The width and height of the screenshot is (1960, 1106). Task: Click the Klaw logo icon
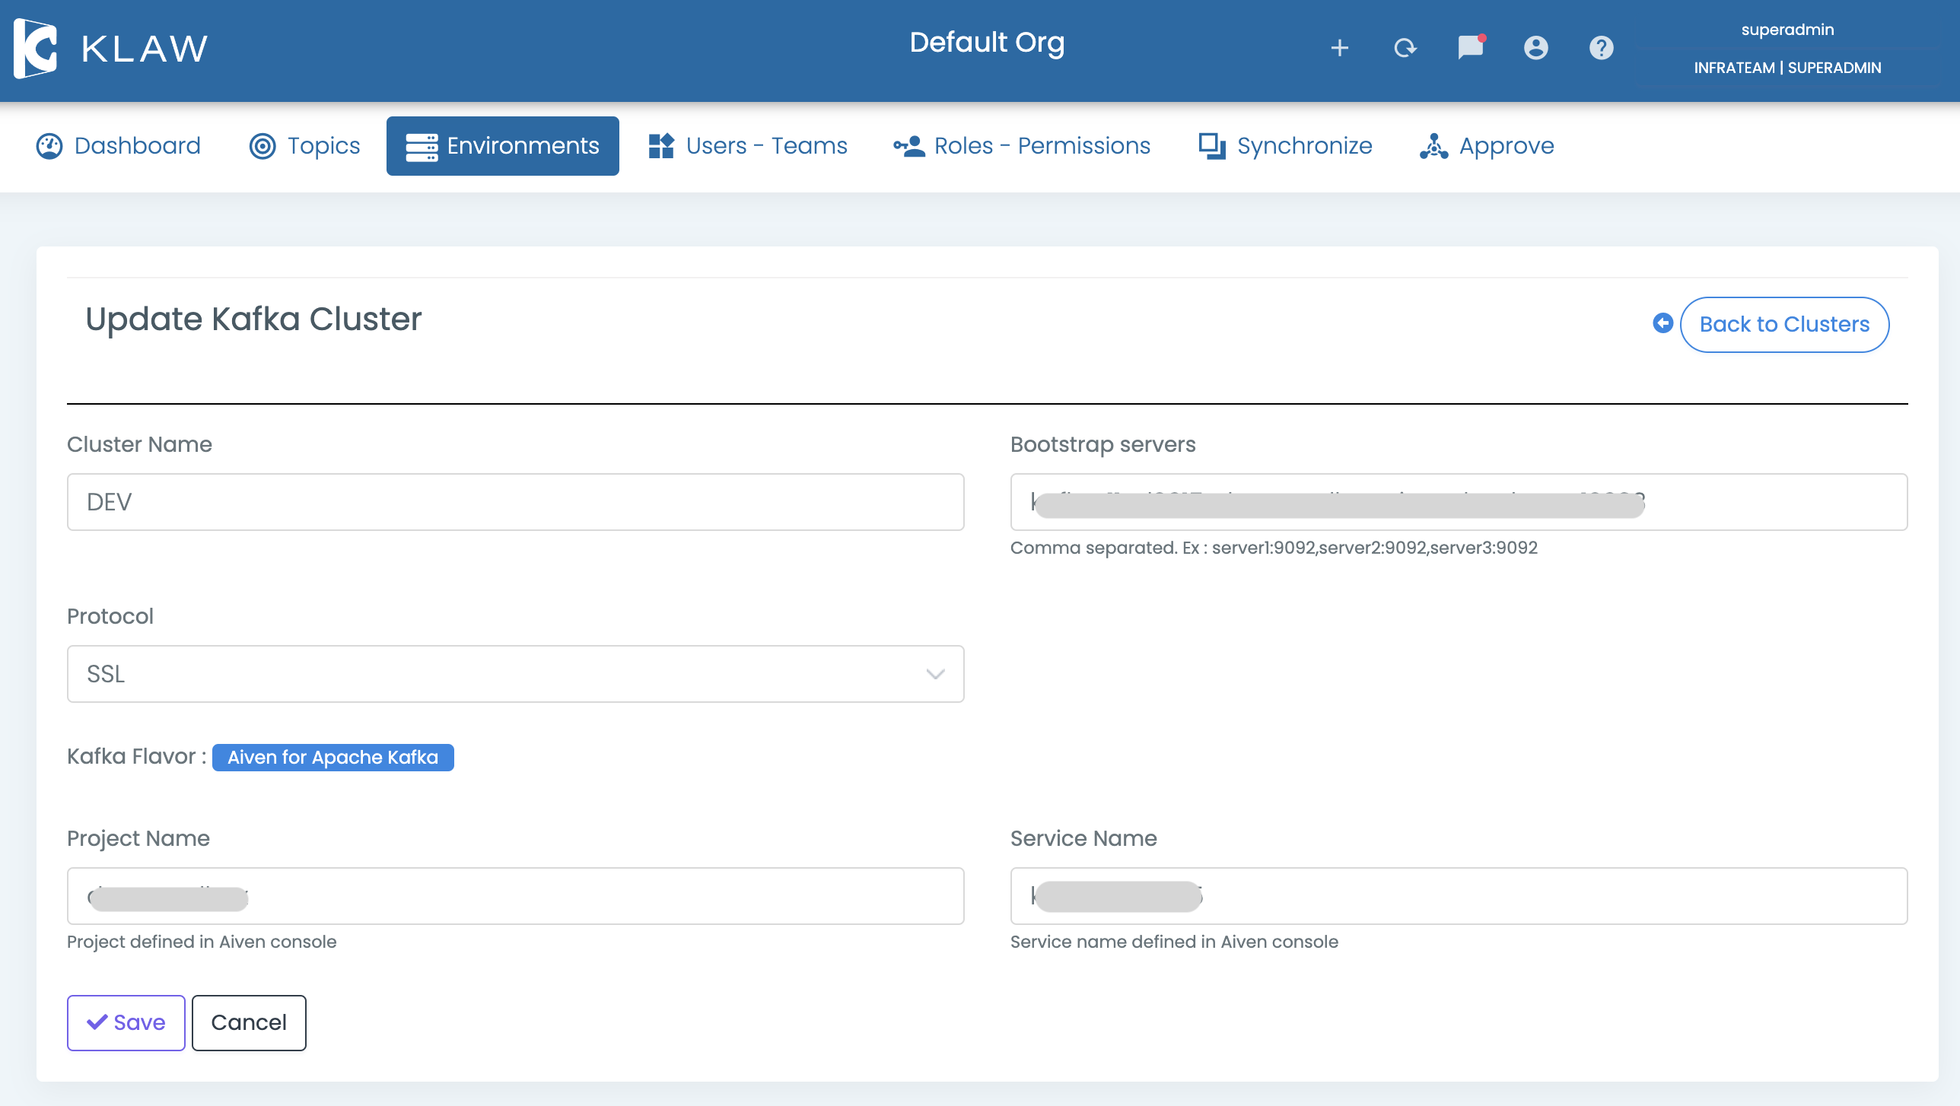[36, 49]
